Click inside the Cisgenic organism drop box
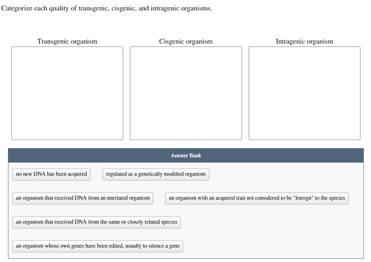 coord(185,93)
